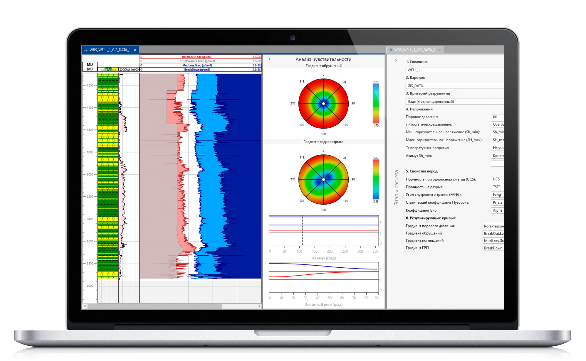This screenshot has height=361, width=586.
Task: Close the right WBS_WELL_1_GIS_DATA_1 tab
Action: (x=439, y=50)
